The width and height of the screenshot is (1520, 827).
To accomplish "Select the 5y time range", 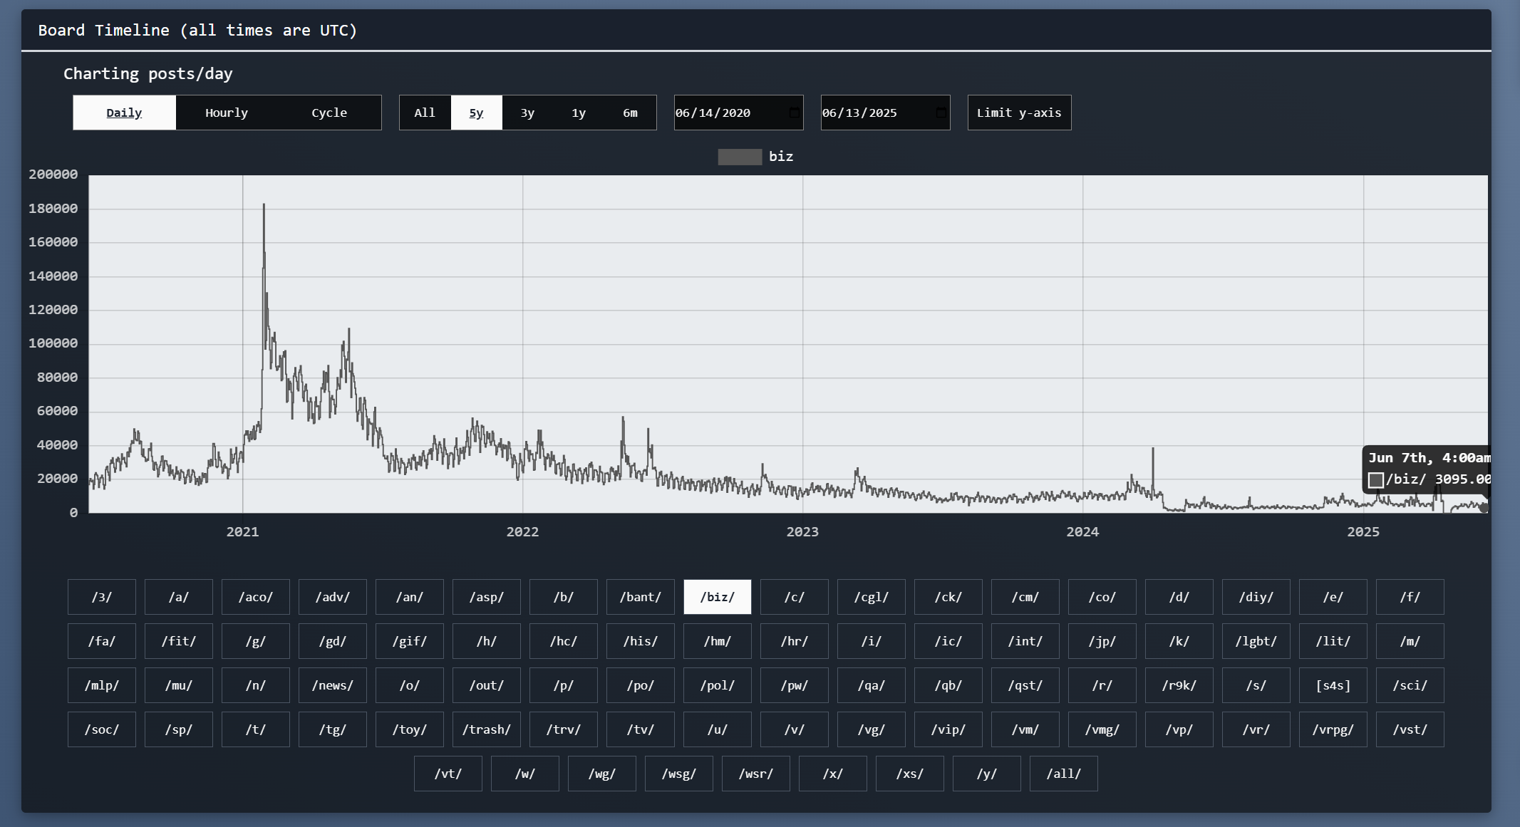I will point(476,113).
